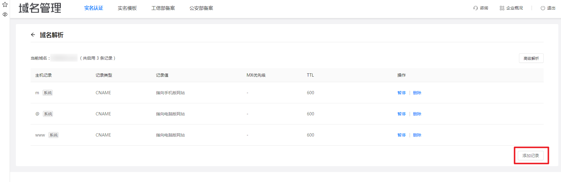Click the 系统 tag next to www
This screenshot has width=561, height=182.
tap(53, 135)
